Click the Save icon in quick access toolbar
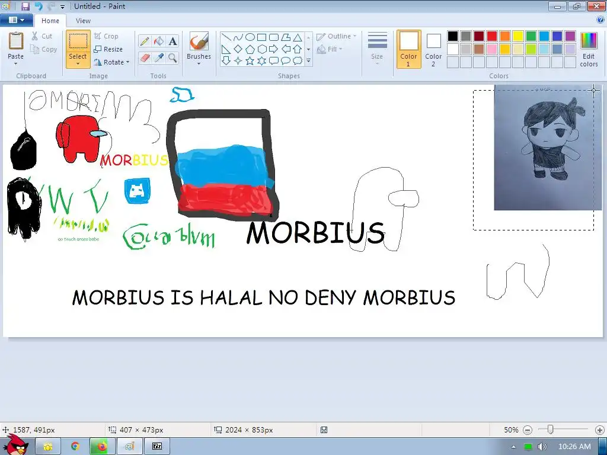The width and height of the screenshot is (607, 455). 25,6
